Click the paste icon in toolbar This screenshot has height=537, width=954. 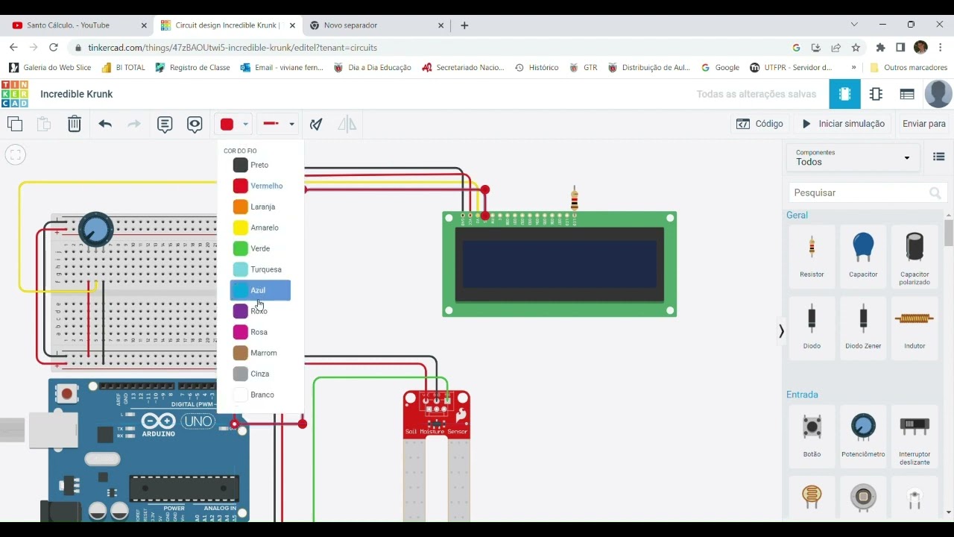tap(44, 124)
